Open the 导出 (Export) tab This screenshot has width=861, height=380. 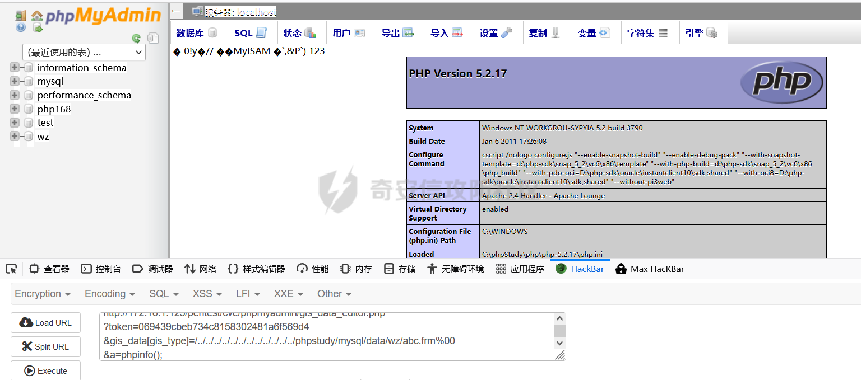(397, 33)
